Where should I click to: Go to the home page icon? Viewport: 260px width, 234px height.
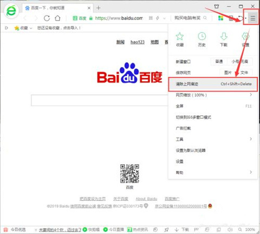point(57,18)
